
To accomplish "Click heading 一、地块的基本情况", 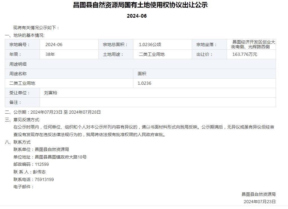I will pyautogui.click(x=25, y=35).
